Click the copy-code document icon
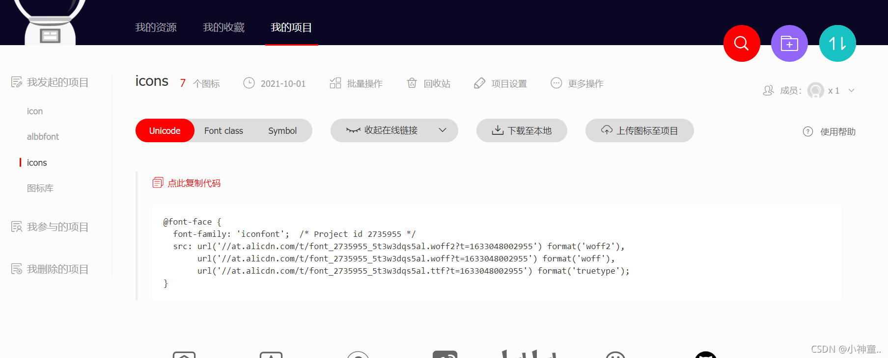The width and height of the screenshot is (888, 358). [x=158, y=183]
